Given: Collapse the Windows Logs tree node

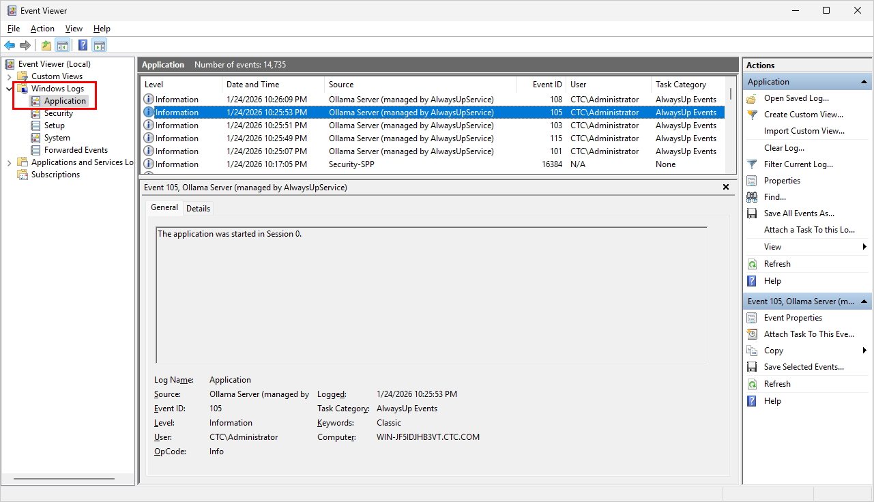Looking at the screenshot, I should 9,89.
